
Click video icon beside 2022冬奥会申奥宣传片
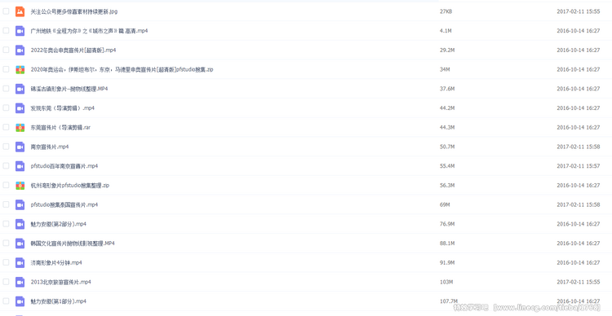[20, 50]
